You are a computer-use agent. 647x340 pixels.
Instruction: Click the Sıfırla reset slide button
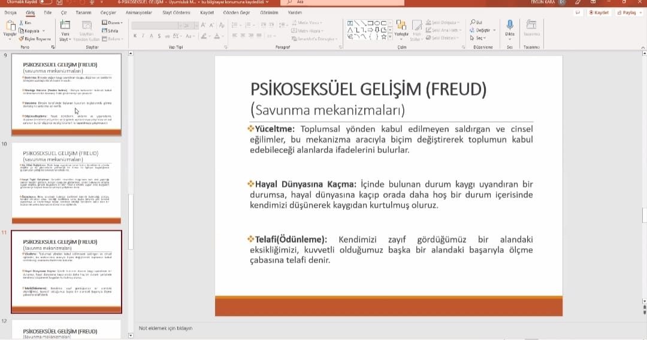point(110,31)
